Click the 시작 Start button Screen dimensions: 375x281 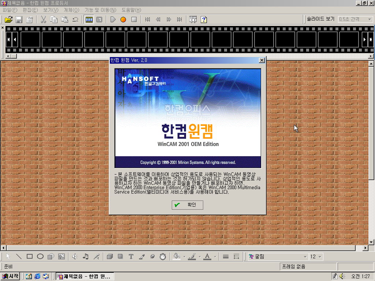click(10, 276)
